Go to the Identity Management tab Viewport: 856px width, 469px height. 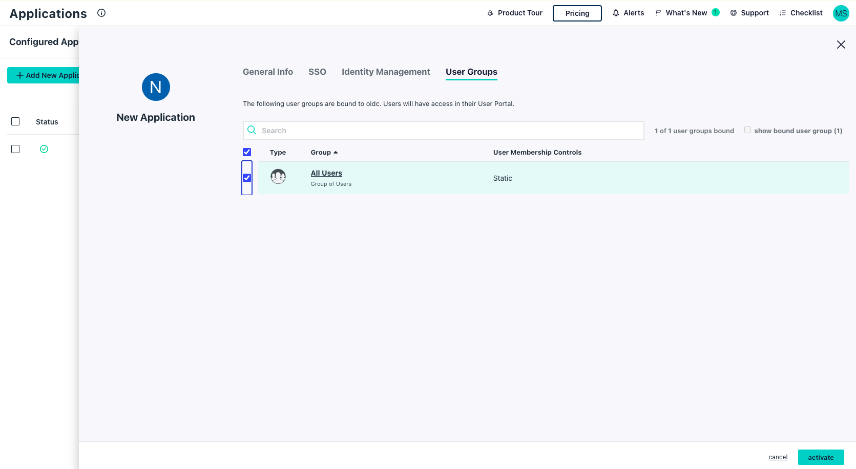(386, 72)
